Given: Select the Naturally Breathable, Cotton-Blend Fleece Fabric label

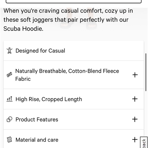Looking at the screenshot, I should click(67, 75).
